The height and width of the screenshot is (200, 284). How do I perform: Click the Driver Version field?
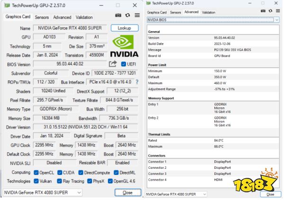click(x=85, y=127)
